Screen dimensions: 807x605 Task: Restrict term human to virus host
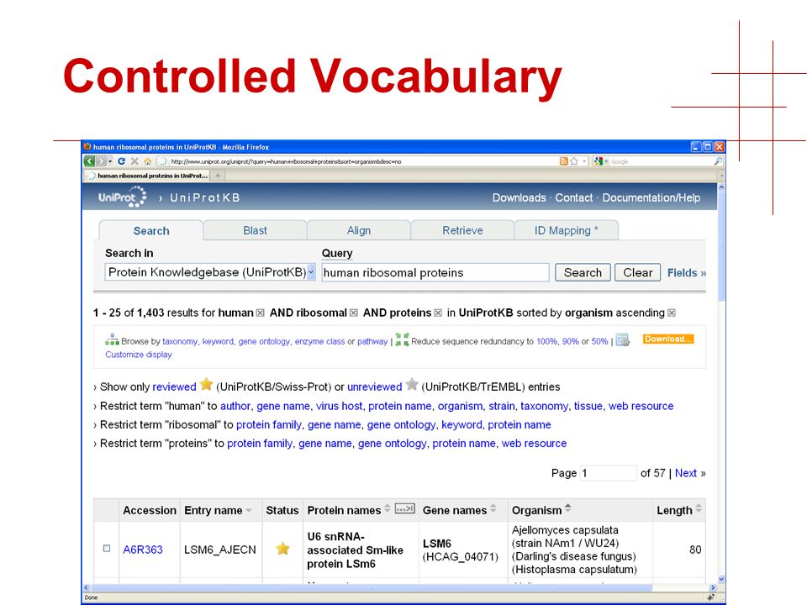339,406
